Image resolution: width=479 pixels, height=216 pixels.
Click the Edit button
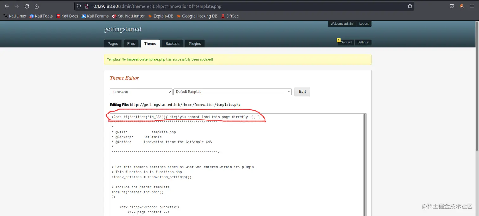[302, 92]
